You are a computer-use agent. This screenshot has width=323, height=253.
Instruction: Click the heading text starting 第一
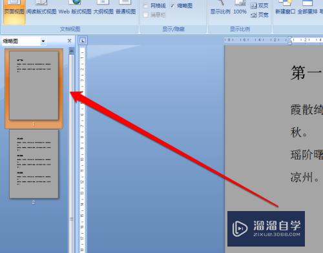(x=307, y=73)
